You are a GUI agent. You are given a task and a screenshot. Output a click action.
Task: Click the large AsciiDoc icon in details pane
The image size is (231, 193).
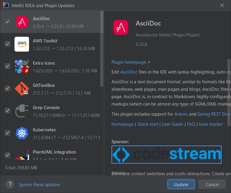coord(121,27)
